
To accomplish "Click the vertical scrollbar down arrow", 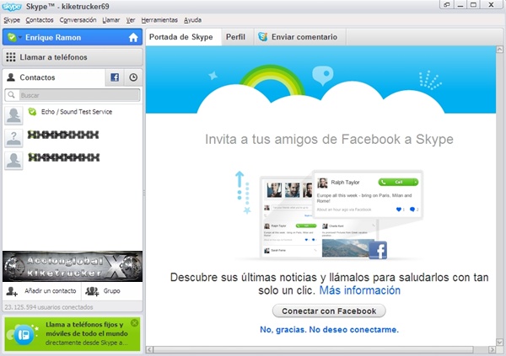I will click(x=499, y=343).
